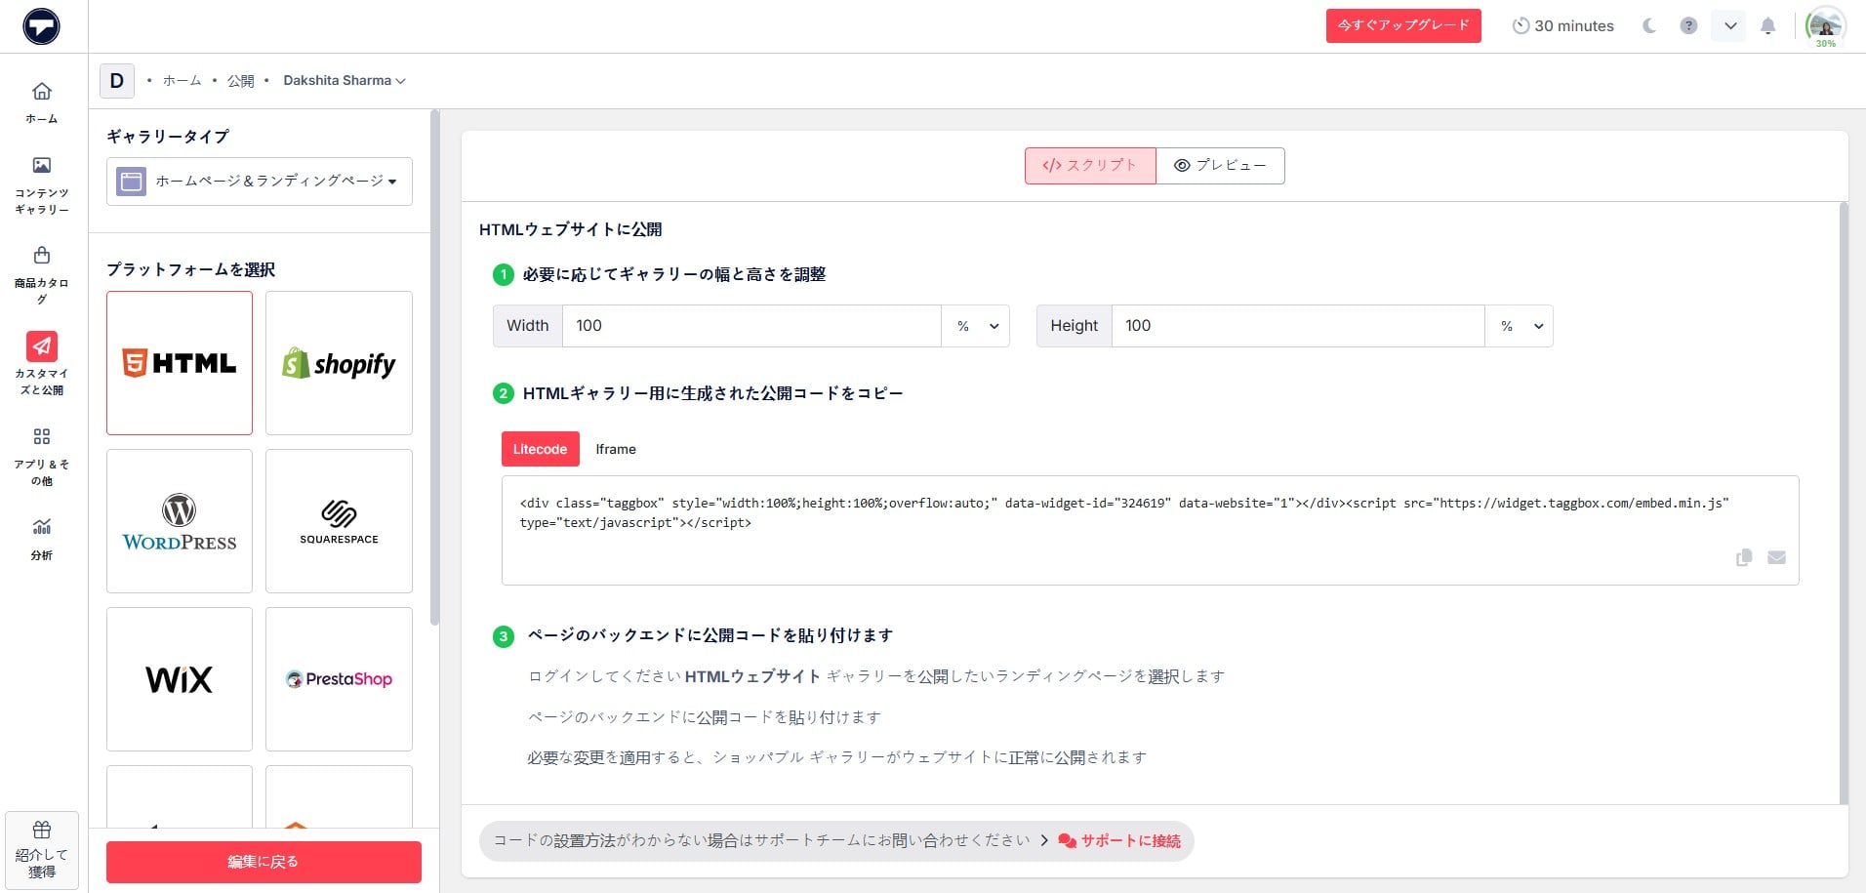1866x893 pixels.
Task: Click the Taggbox logo icon
Action: [x=41, y=26]
